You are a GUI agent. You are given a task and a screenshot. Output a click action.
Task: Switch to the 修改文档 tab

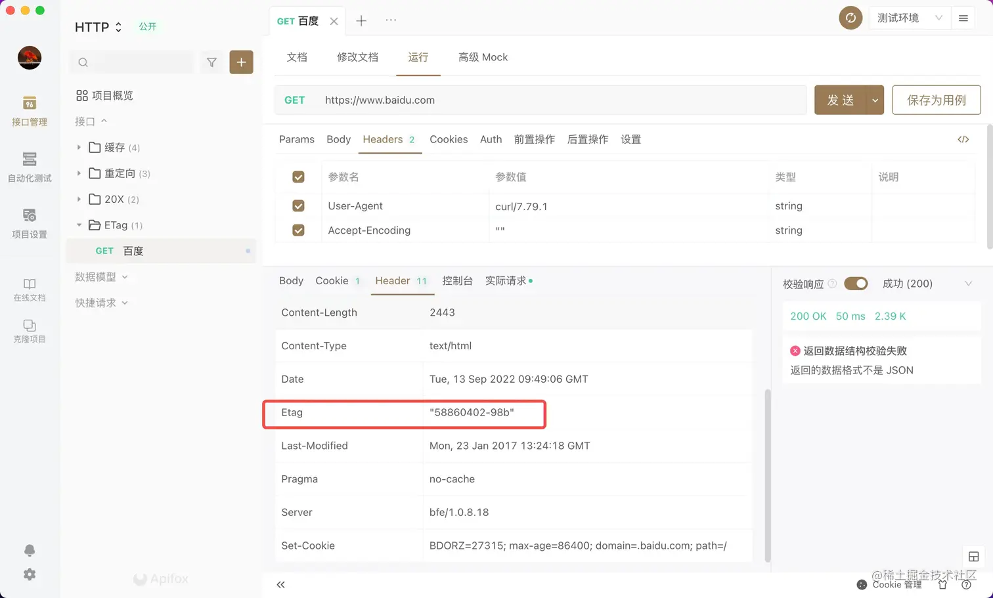click(357, 57)
